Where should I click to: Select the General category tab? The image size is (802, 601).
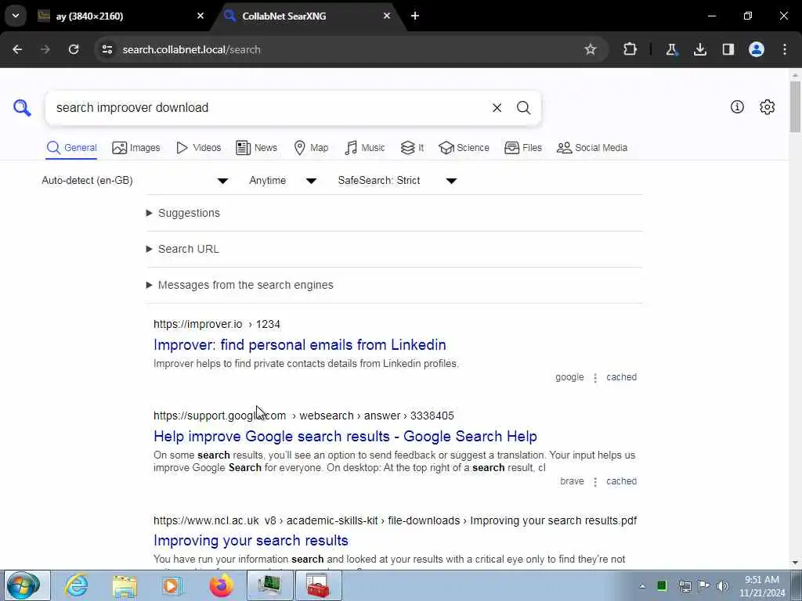pos(71,148)
